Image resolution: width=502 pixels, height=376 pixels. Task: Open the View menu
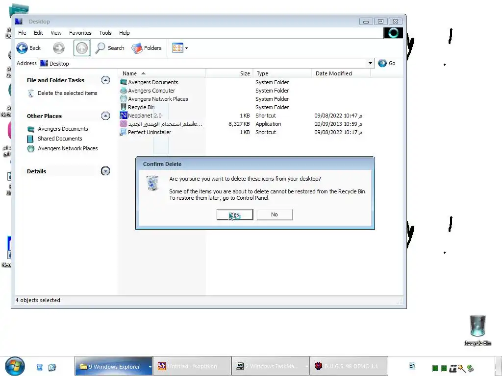(x=56, y=33)
